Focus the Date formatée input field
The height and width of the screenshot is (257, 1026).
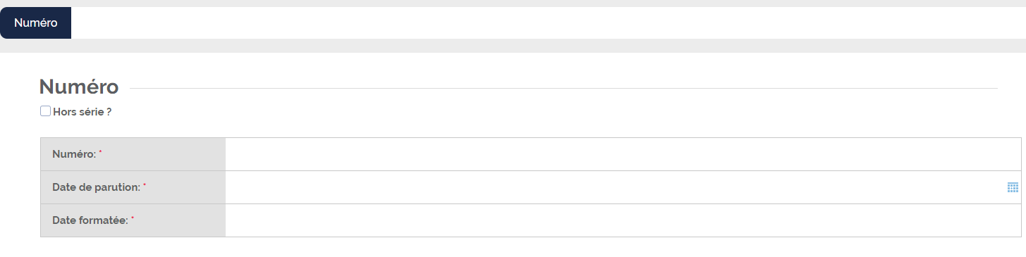(623, 220)
